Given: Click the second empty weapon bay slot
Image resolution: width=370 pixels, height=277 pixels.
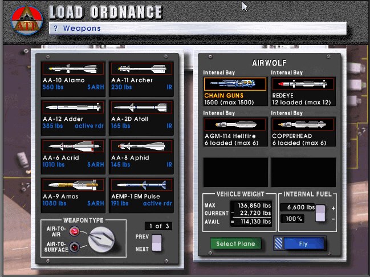Looking at the screenshot, I should (303, 172).
